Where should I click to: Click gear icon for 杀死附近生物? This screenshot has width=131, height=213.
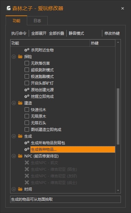point(27,50)
